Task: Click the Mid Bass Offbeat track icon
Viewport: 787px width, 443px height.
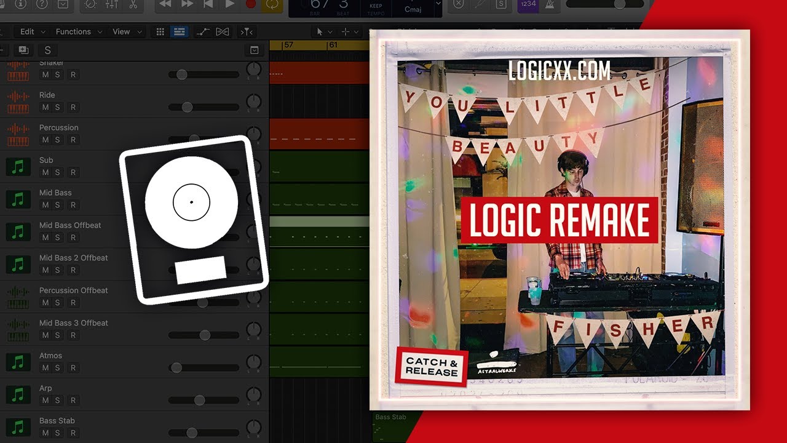Action: (x=18, y=232)
